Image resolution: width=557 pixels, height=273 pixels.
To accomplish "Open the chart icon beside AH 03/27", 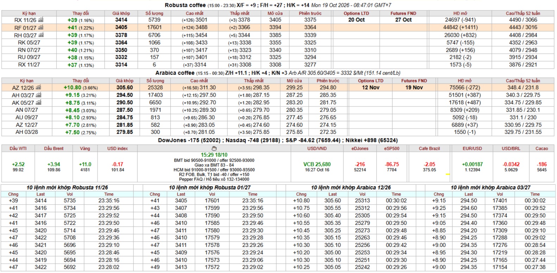I will pyautogui.click(x=38, y=95).
